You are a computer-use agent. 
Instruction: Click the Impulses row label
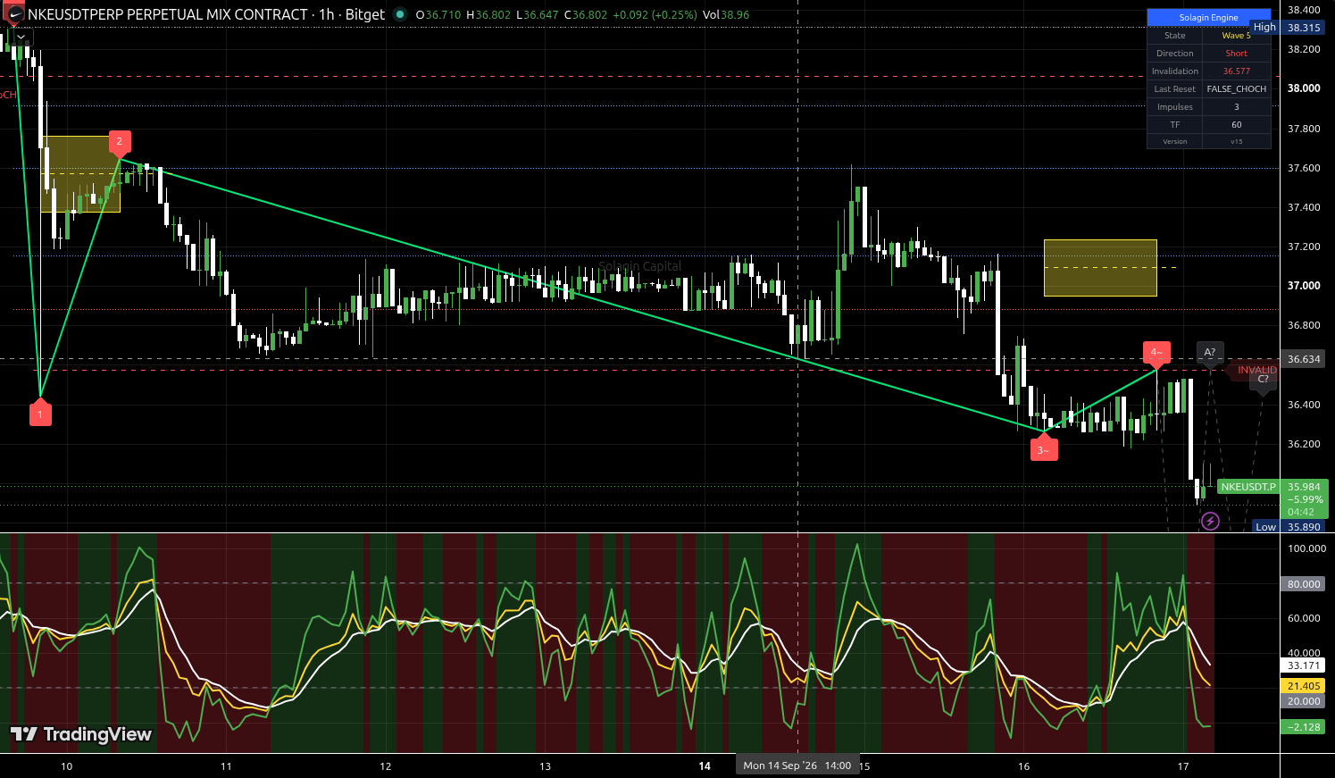point(1175,107)
